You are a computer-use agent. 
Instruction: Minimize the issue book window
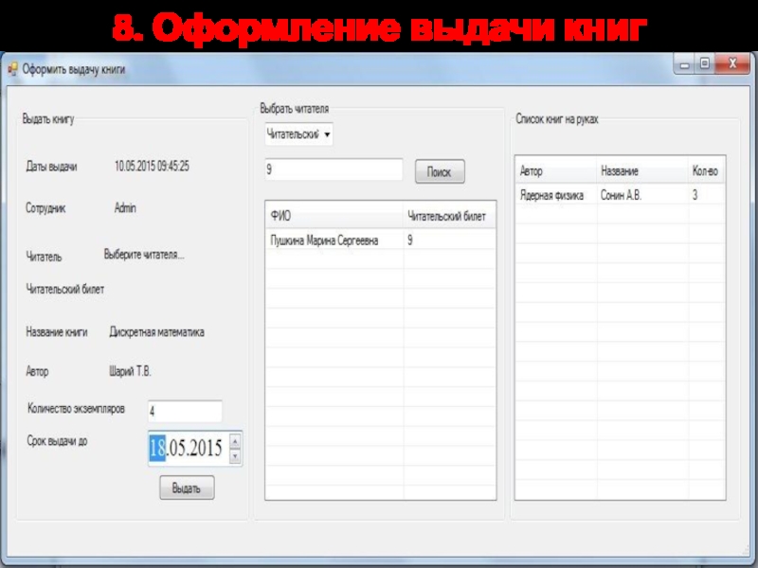tap(684, 64)
